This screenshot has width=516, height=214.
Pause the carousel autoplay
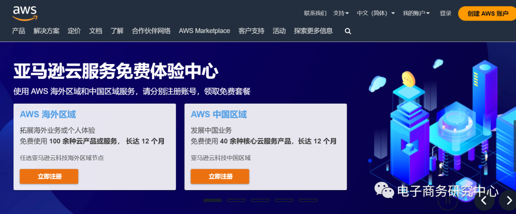coord(448,201)
